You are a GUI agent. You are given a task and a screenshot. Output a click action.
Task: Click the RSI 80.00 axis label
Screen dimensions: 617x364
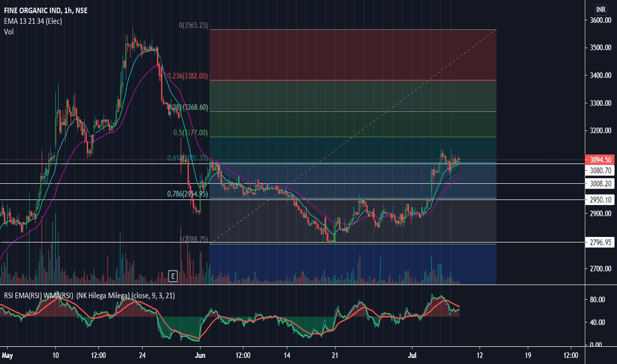click(x=597, y=299)
